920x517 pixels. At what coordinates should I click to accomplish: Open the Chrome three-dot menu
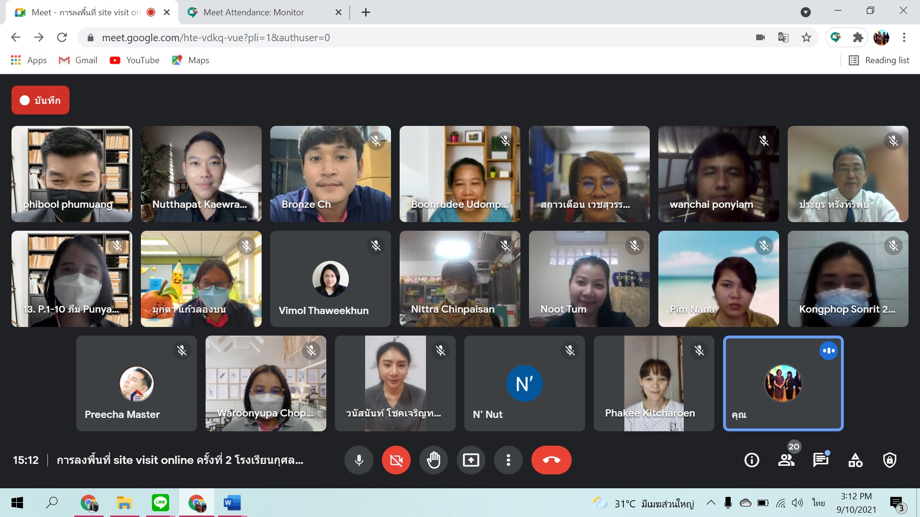tap(904, 37)
